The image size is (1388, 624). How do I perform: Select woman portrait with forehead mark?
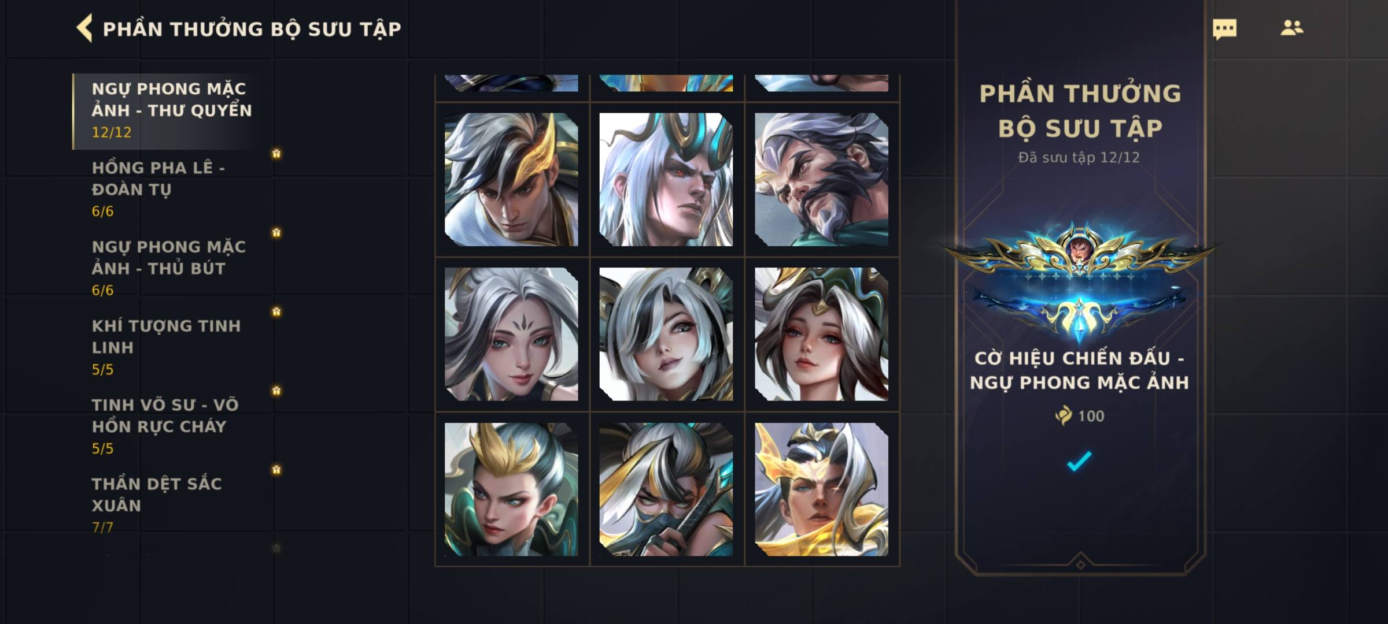point(511,334)
